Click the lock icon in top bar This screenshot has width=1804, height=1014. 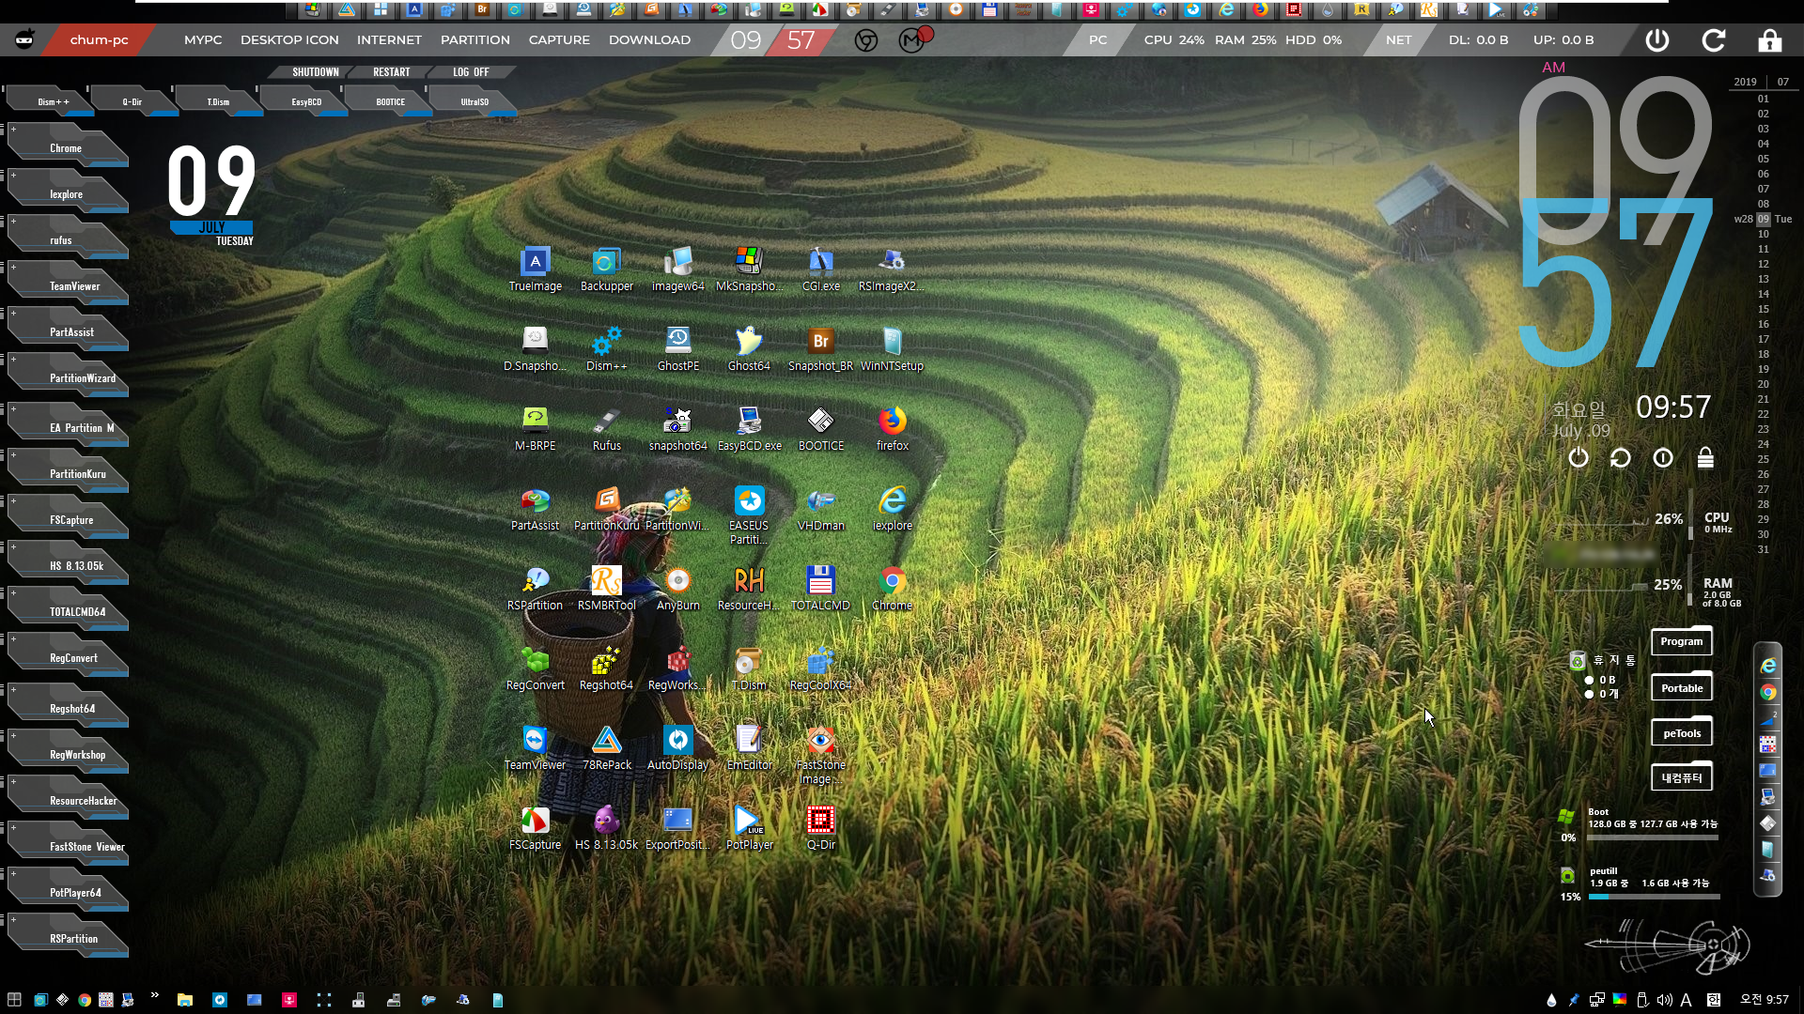click(x=1770, y=40)
